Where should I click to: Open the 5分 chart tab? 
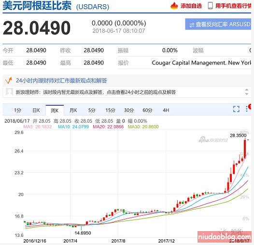(92, 110)
